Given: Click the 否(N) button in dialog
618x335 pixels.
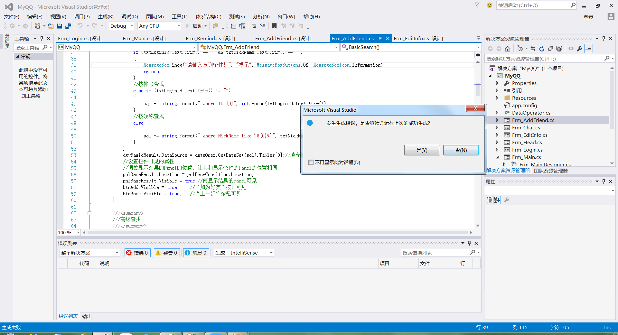Looking at the screenshot, I should 461,150.
